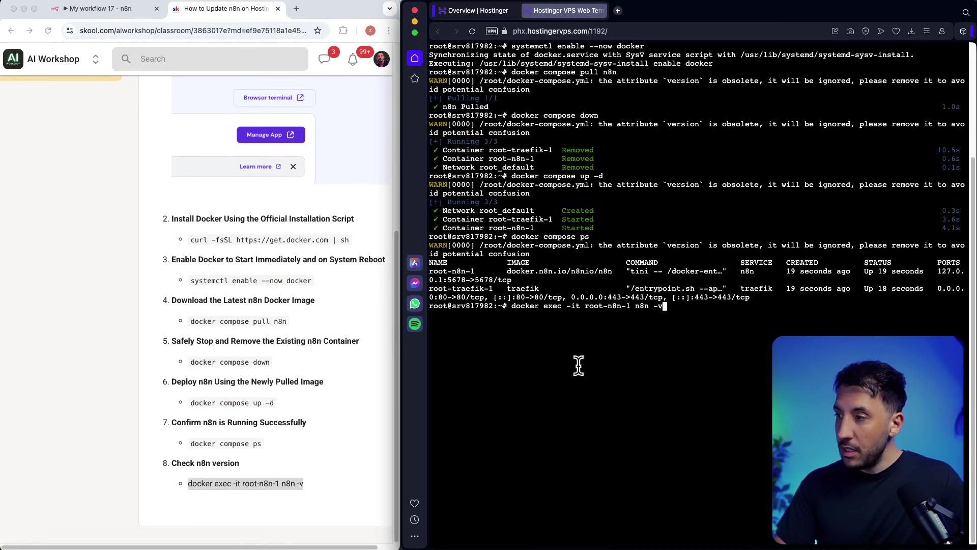This screenshot has height=550, width=977.
Task: Open Skool chat messages icon
Action: point(324,59)
